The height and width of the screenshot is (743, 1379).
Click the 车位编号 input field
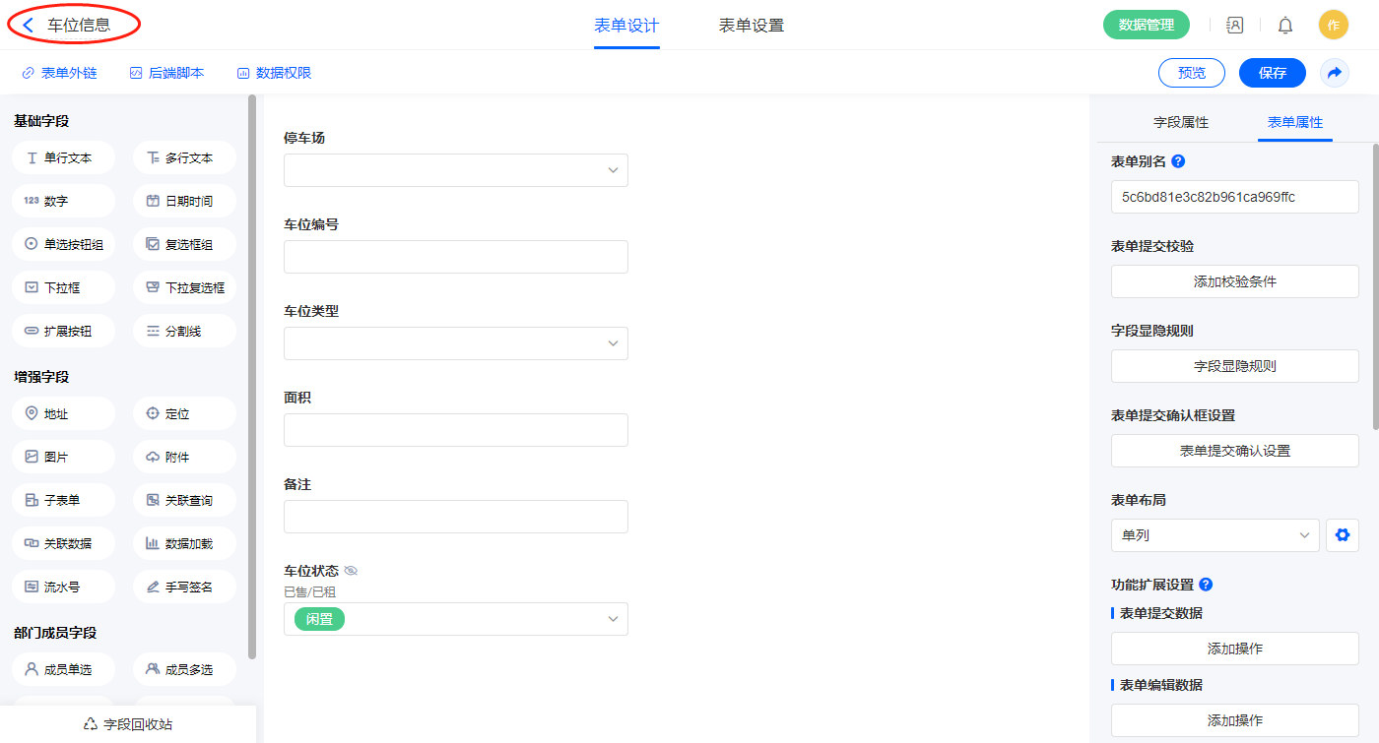(455, 257)
